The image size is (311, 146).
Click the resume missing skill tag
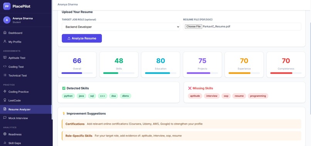(239, 96)
